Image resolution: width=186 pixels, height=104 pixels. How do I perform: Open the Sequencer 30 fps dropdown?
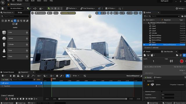76,76
